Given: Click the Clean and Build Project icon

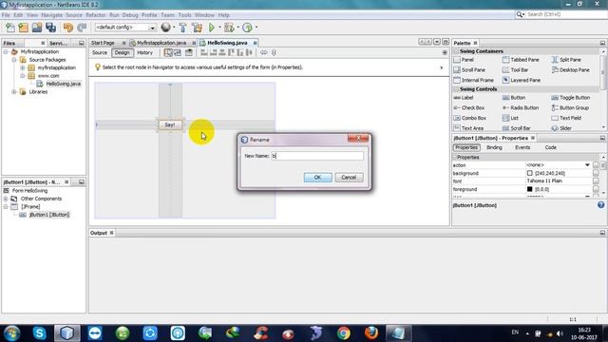Looking at the screenshot, I should [197, 28].
